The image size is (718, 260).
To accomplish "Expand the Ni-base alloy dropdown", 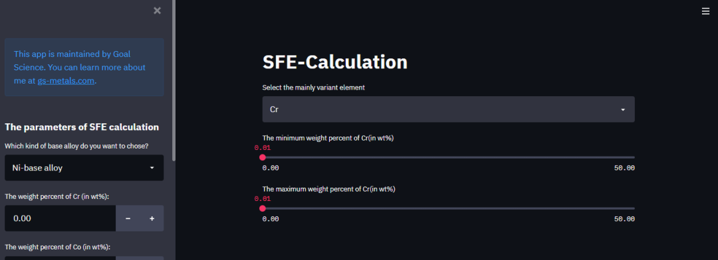I will click(x=84, y=168).
